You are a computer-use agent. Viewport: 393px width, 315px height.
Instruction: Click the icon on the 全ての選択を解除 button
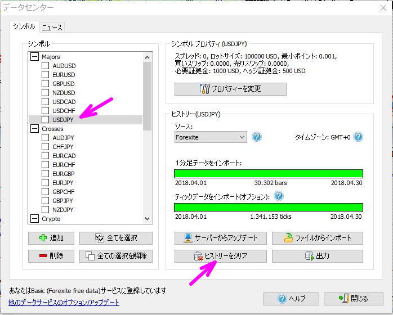[x=90, y=256]
